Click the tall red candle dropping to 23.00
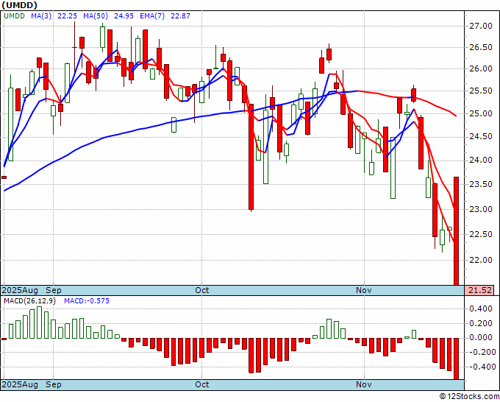The image size is (500, 402). (251, 157)
